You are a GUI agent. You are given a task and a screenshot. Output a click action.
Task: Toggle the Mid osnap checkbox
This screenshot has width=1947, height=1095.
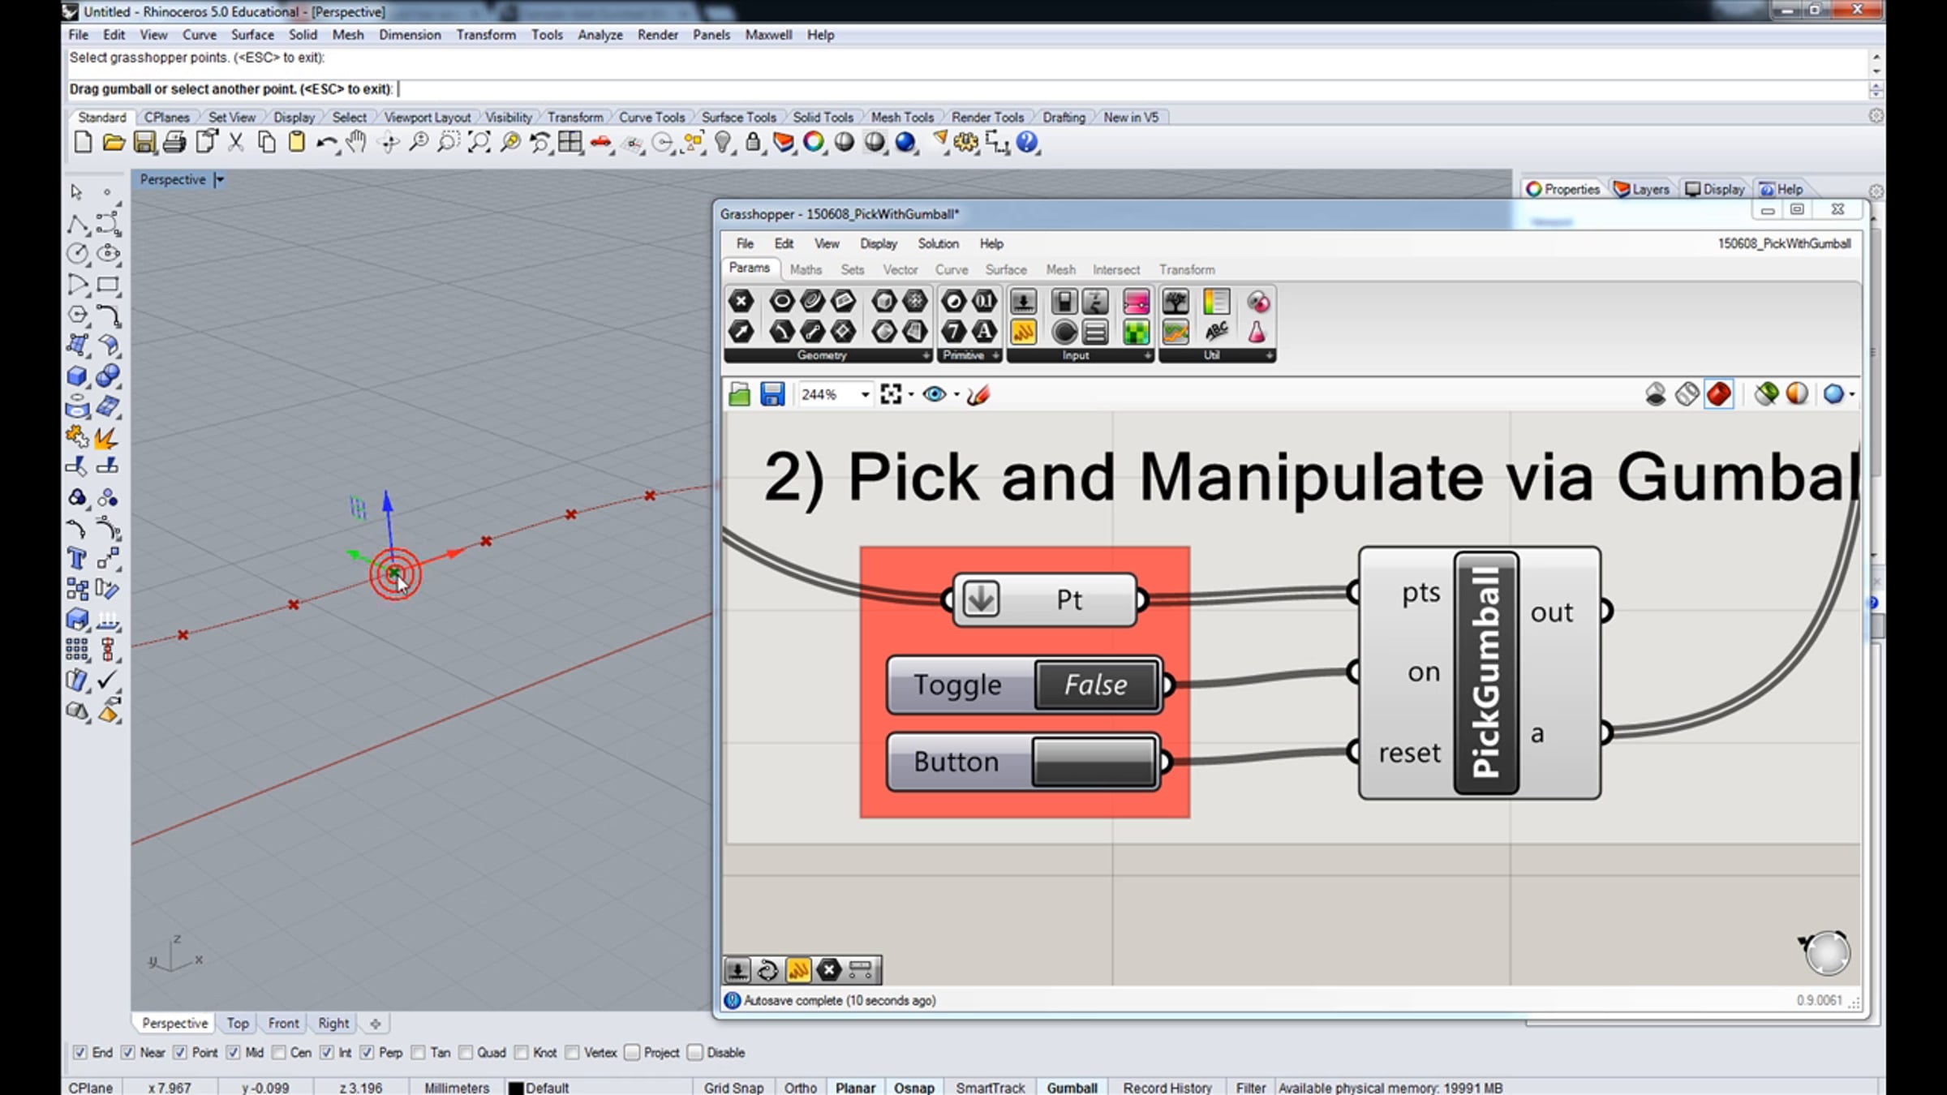234,1053
